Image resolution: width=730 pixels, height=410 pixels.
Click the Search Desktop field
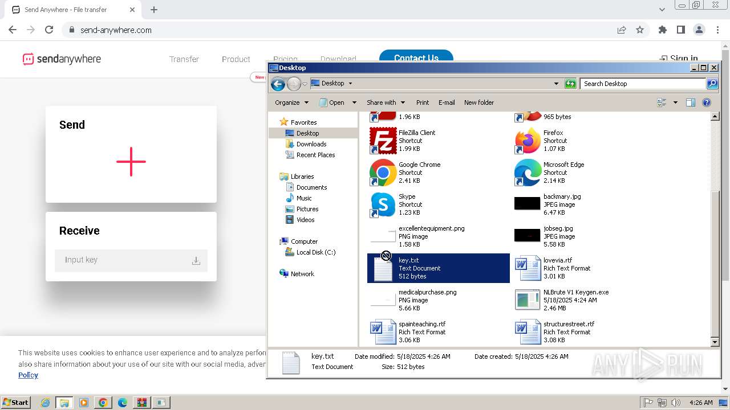643,84
